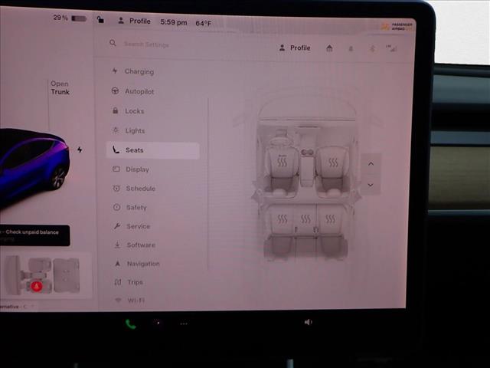Open the Service settings menu
This screenshot has width=490, height=368.
tap(132, 226)
